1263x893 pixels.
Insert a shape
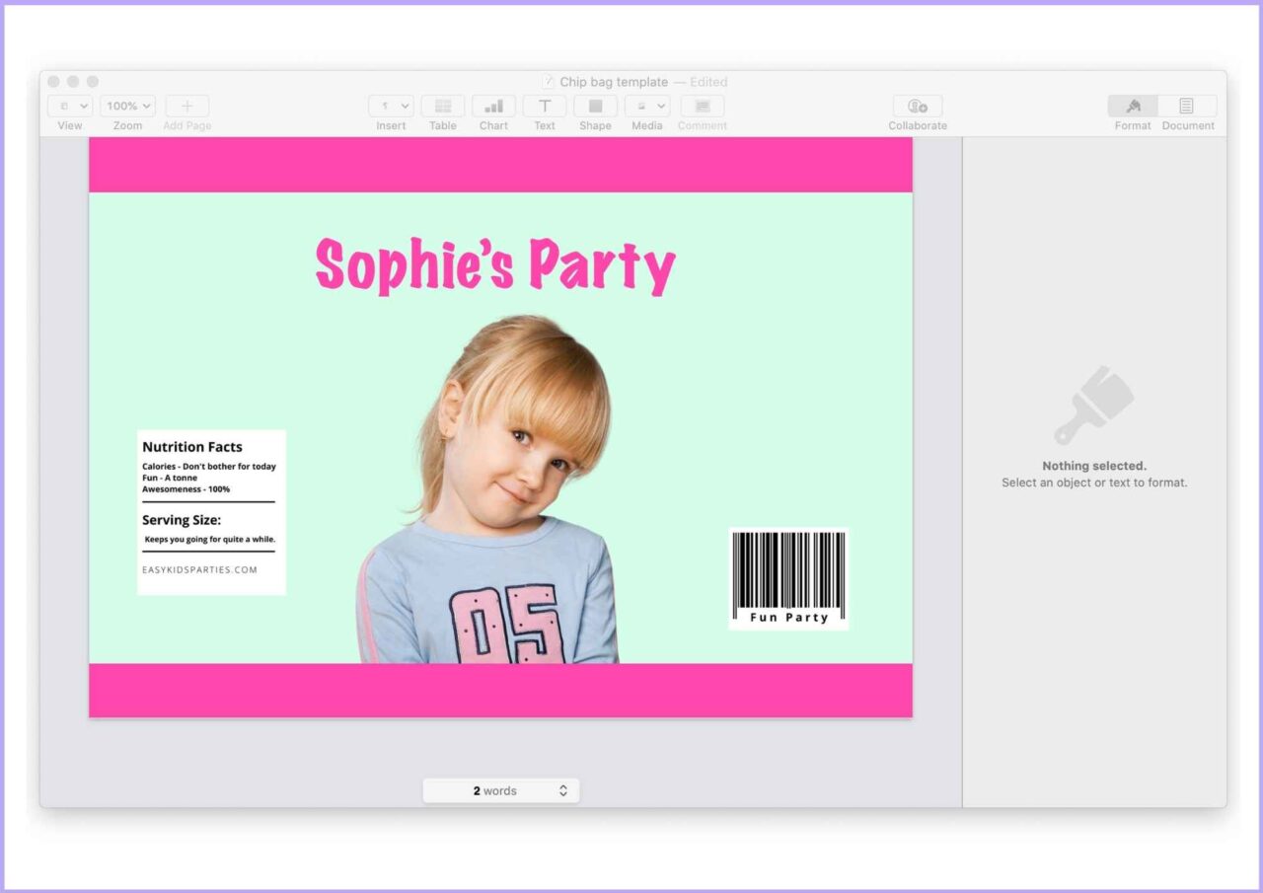pos(595,106)
